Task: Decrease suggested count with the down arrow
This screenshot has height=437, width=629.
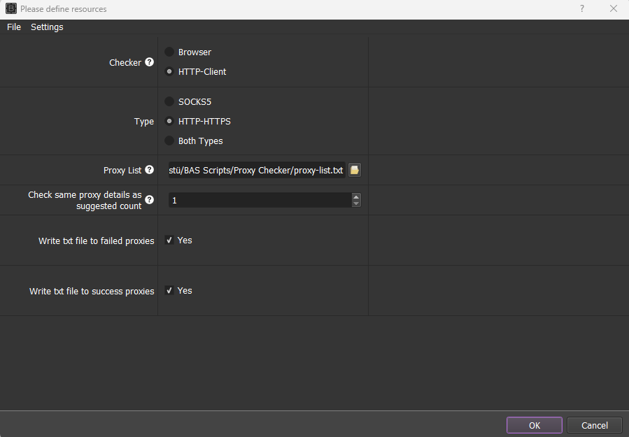Action: [x=356, y=203]
